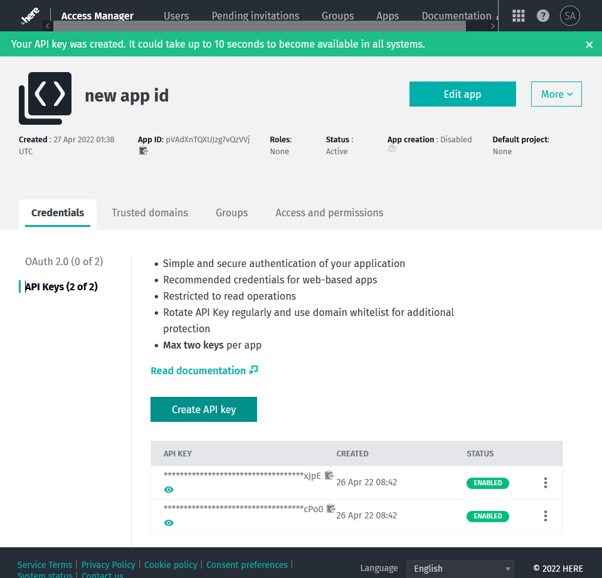Click the CREATED column header
The width and height of the screenshot is (602, 578).
(352, 454)
